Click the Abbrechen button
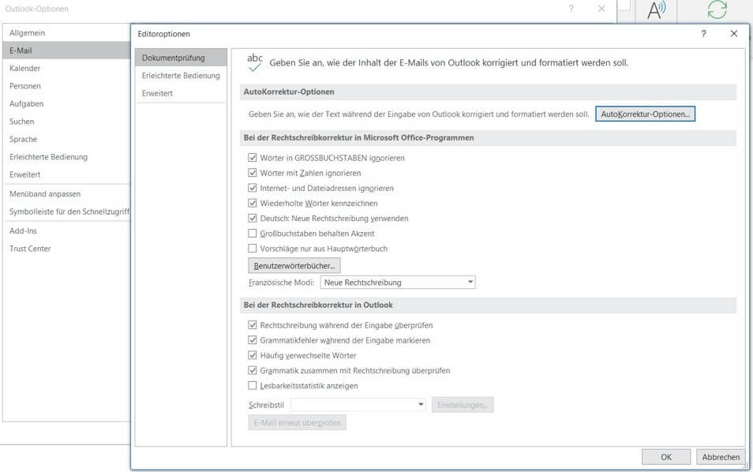The width and height of the screenshot is (753, 472). click(721, 457)
